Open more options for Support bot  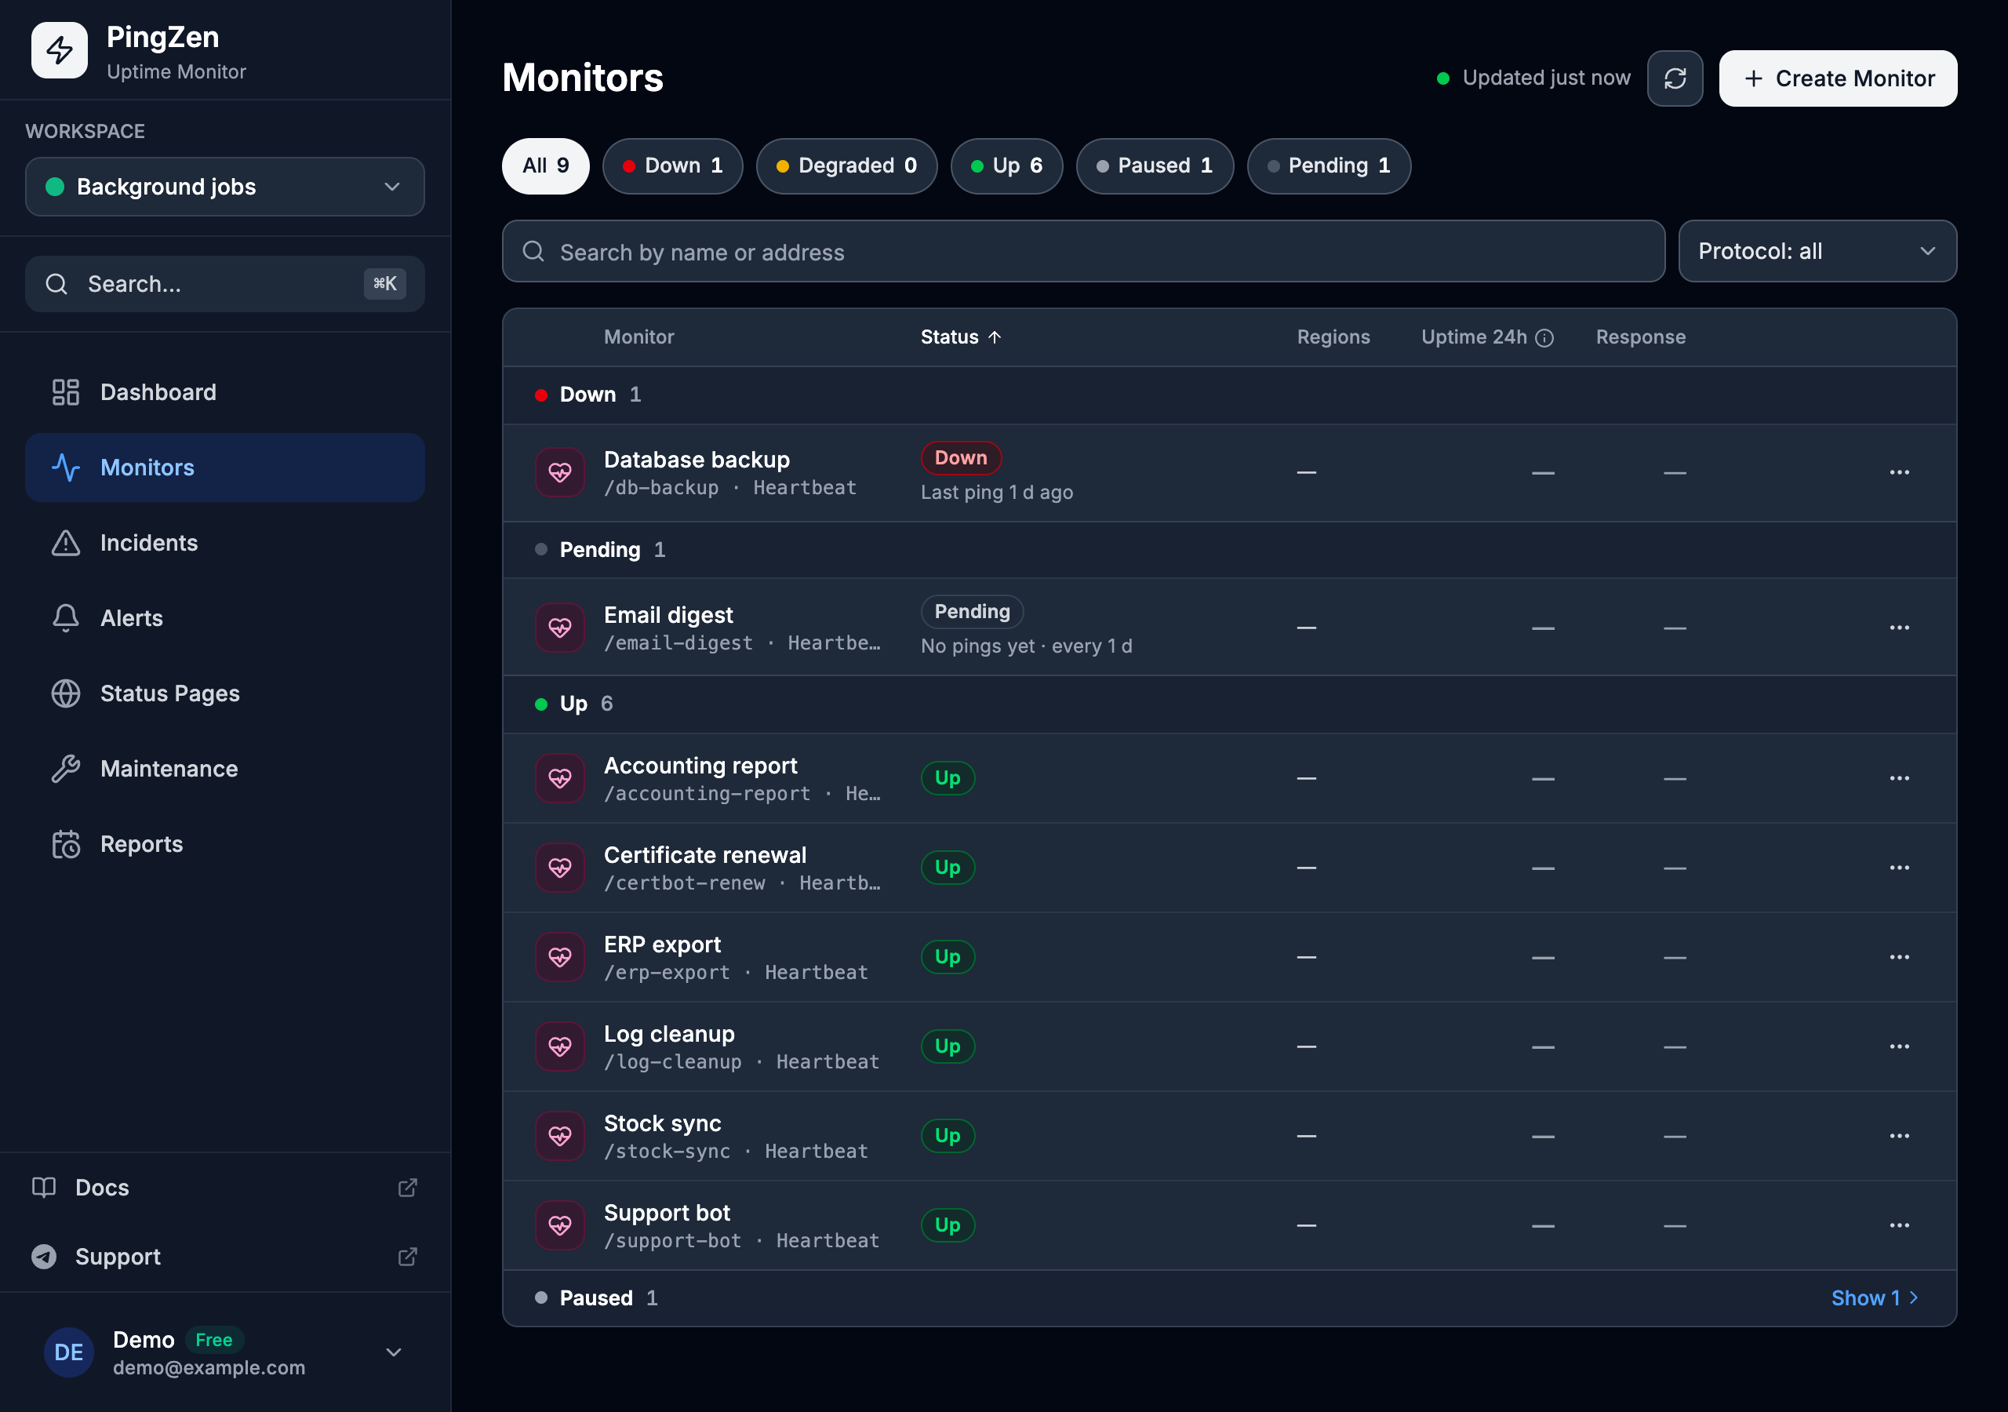[x=1899, y=1225]
